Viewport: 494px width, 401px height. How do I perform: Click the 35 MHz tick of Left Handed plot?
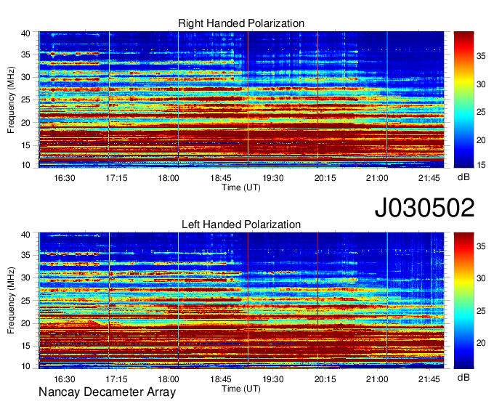[x=26, y=255]
